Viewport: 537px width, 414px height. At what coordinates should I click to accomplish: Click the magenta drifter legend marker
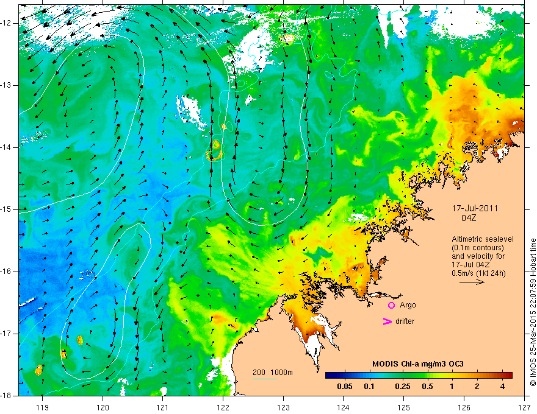click(387, 321)
